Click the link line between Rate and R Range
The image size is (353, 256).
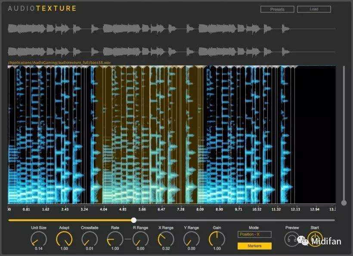(128, 239)
